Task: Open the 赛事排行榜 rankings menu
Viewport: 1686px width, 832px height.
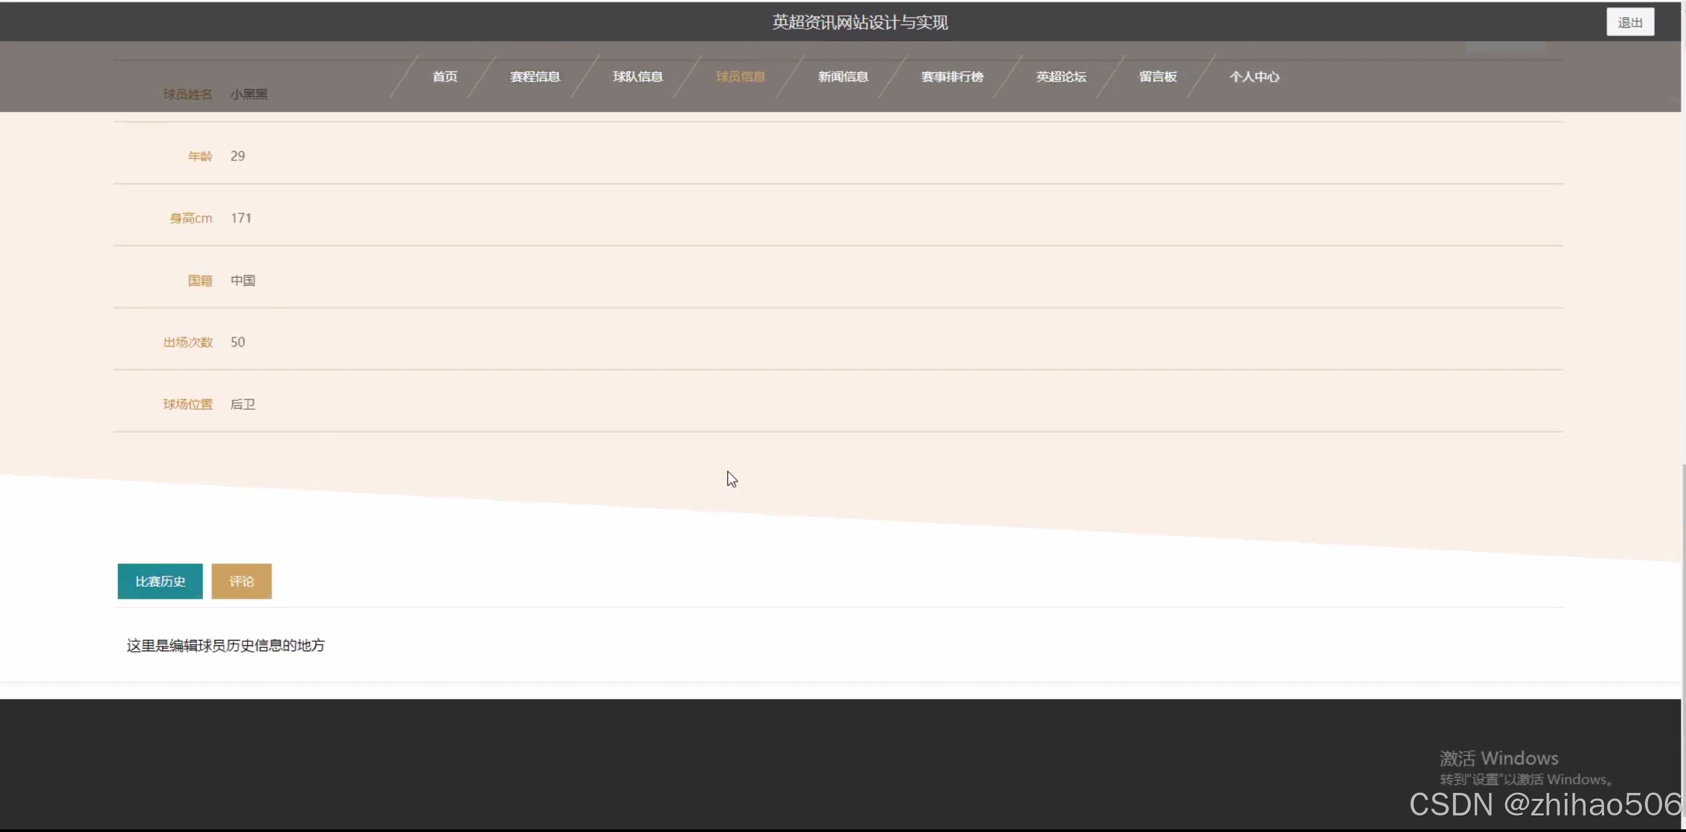Action: pos(952,77)
